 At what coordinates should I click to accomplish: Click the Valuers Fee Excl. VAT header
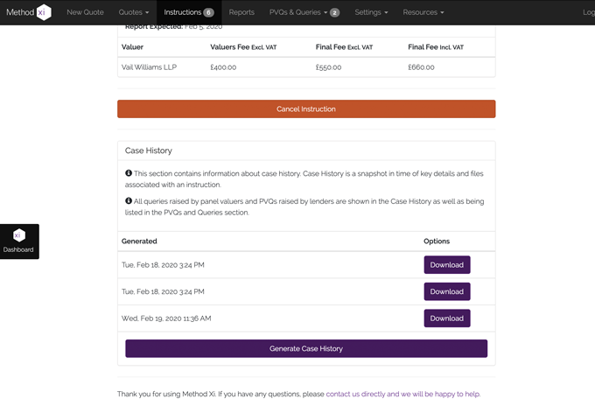coord(243,47)
